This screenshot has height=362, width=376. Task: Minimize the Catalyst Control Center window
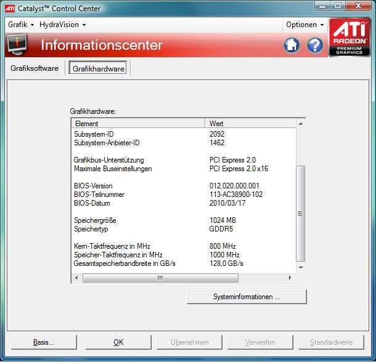[x=322, y=6]
